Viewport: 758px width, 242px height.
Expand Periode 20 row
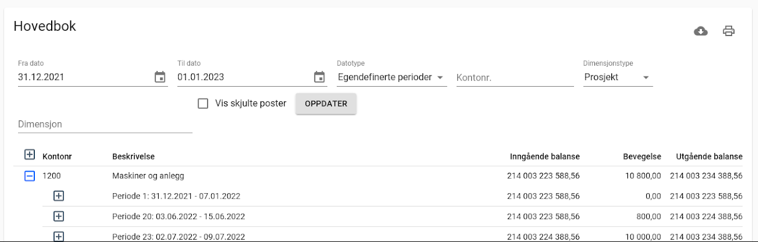(x=58, y=216)
